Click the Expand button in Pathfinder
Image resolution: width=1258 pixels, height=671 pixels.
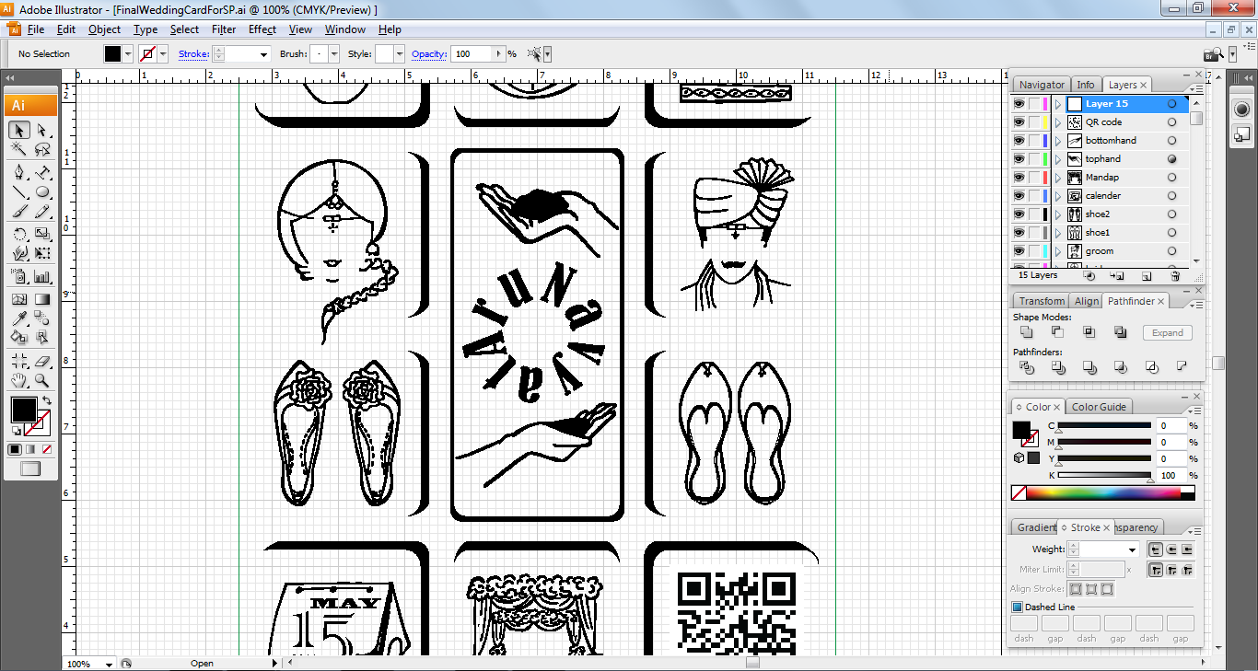(1168, 333)
